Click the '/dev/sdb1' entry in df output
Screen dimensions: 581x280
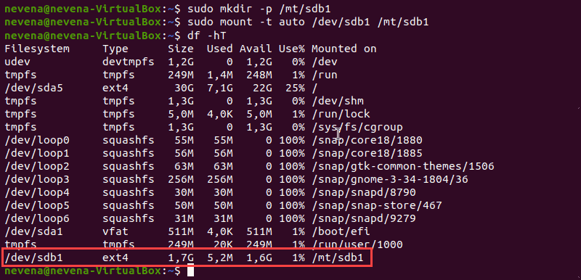[x=33, y=258]
